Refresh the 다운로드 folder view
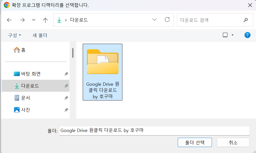The image size is (256, 153). 167,20
